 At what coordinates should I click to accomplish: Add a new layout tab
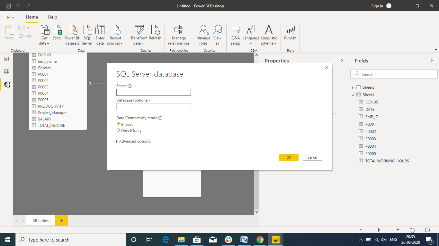tap(61, 220)
